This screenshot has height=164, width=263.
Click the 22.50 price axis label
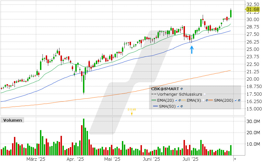point(253,64)
